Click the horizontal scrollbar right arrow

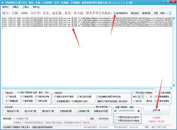tap(171, 88)
